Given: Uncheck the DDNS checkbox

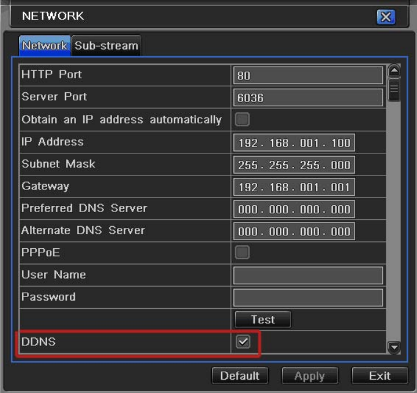Looking at the screenshot, I should point(243,342).
